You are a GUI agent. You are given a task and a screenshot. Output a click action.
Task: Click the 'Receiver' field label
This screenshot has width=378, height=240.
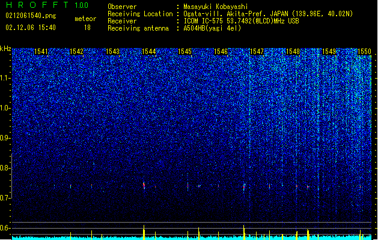pyautogui.click(x=122, y=21)
